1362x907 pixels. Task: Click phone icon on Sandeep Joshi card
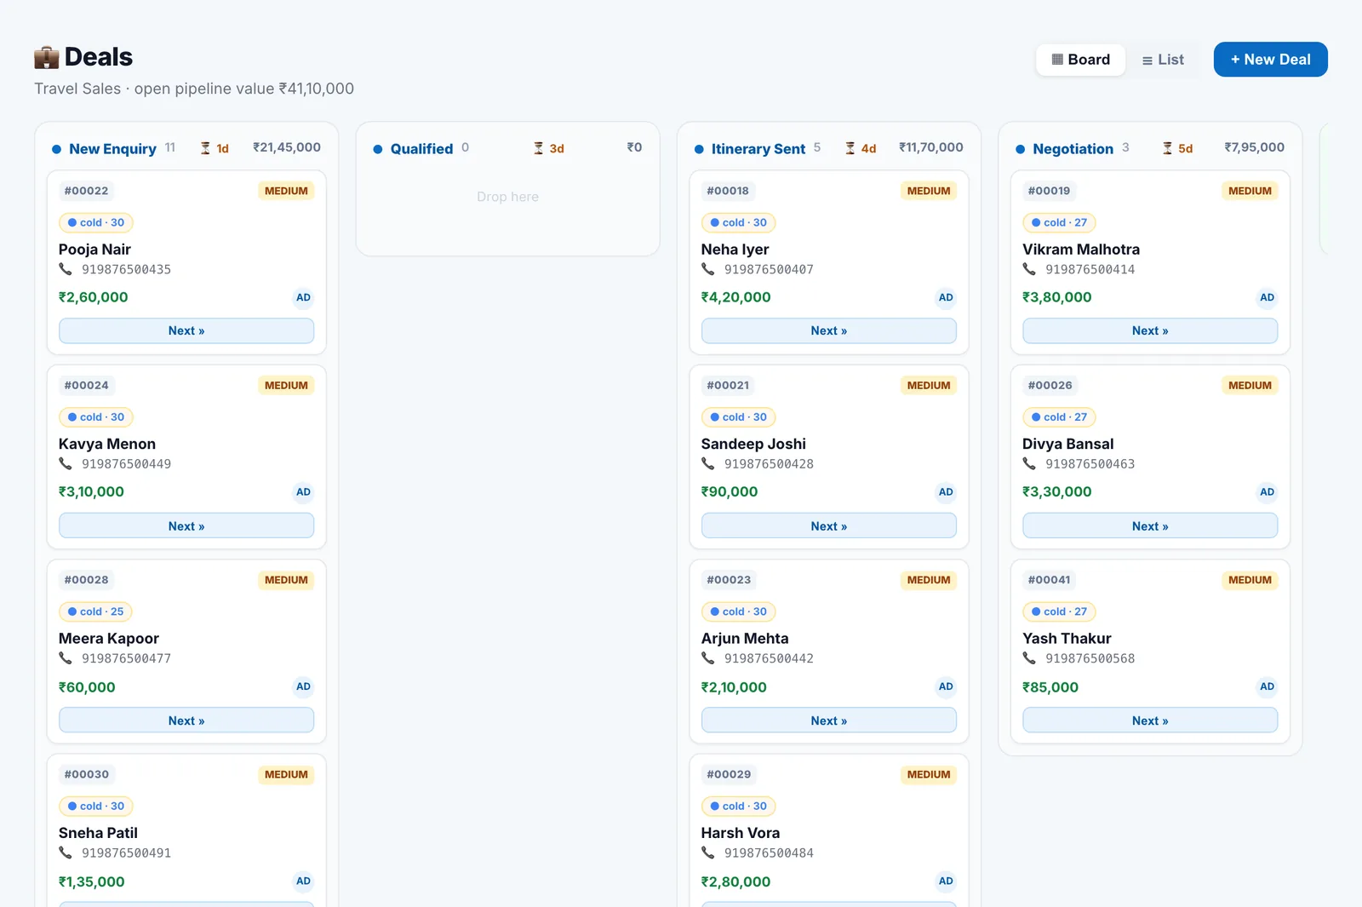point(708,463)
